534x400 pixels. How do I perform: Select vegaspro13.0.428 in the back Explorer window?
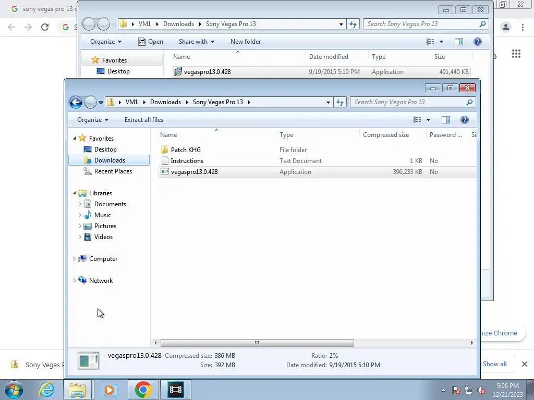point(321,72)
